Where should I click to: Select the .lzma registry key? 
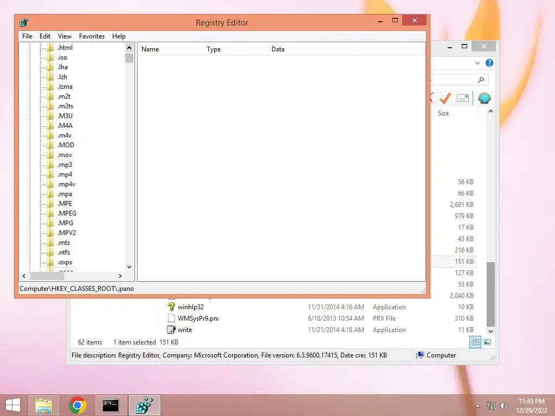[x=65, y=86]
